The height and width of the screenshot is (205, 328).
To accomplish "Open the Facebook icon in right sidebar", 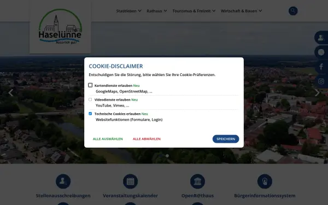I will [x=321, y=67].
